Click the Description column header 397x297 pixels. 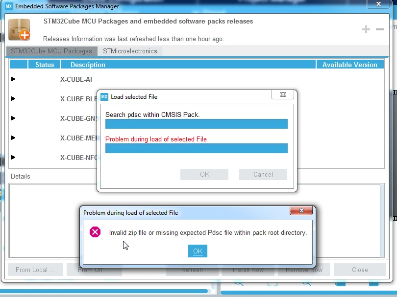pos(188,65)
